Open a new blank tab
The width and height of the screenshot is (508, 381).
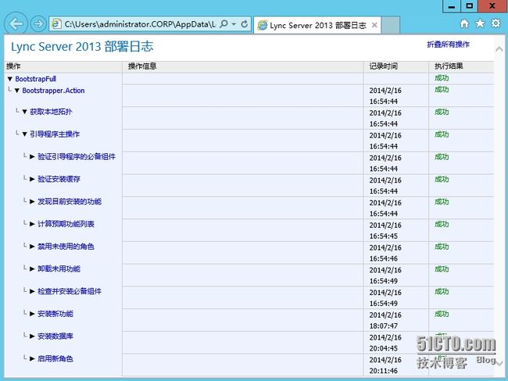coord(391,25)
